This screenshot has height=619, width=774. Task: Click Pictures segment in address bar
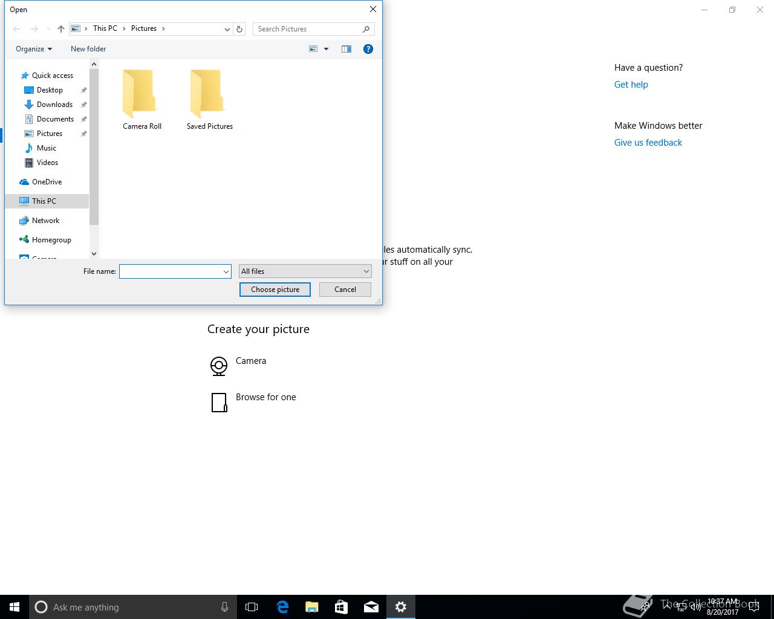(x=144, y=28)
